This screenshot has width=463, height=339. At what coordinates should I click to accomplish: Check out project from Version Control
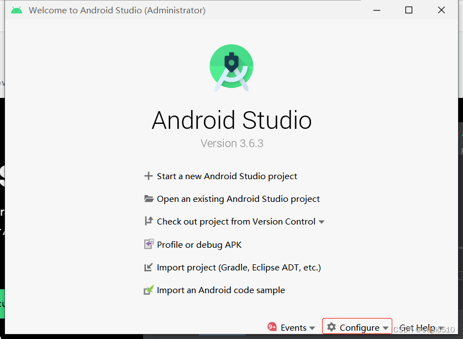point(236,222)
